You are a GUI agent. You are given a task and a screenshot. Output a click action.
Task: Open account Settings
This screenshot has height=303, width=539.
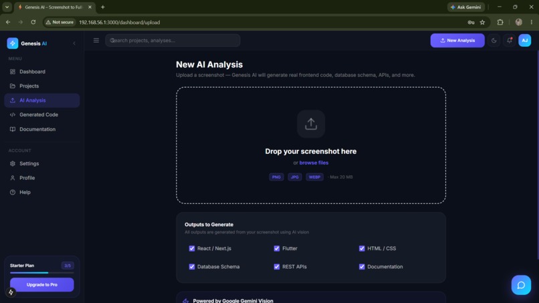click(42, 163)
